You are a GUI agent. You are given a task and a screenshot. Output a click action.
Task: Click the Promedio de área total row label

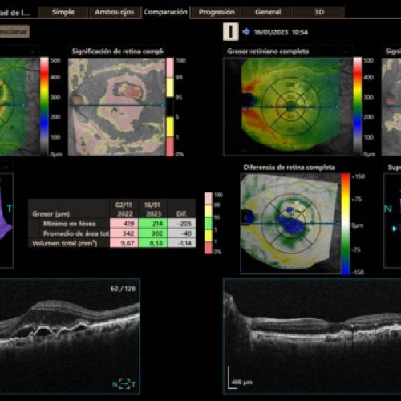(x=76, y=233)
